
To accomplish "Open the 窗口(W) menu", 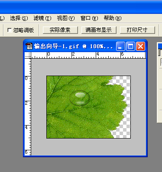I will click(x=89, y=18).
